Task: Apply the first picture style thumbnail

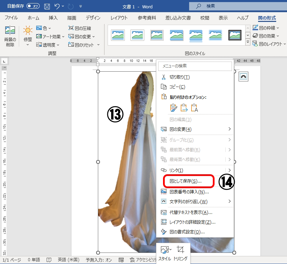Action: (x=118, y=35)
